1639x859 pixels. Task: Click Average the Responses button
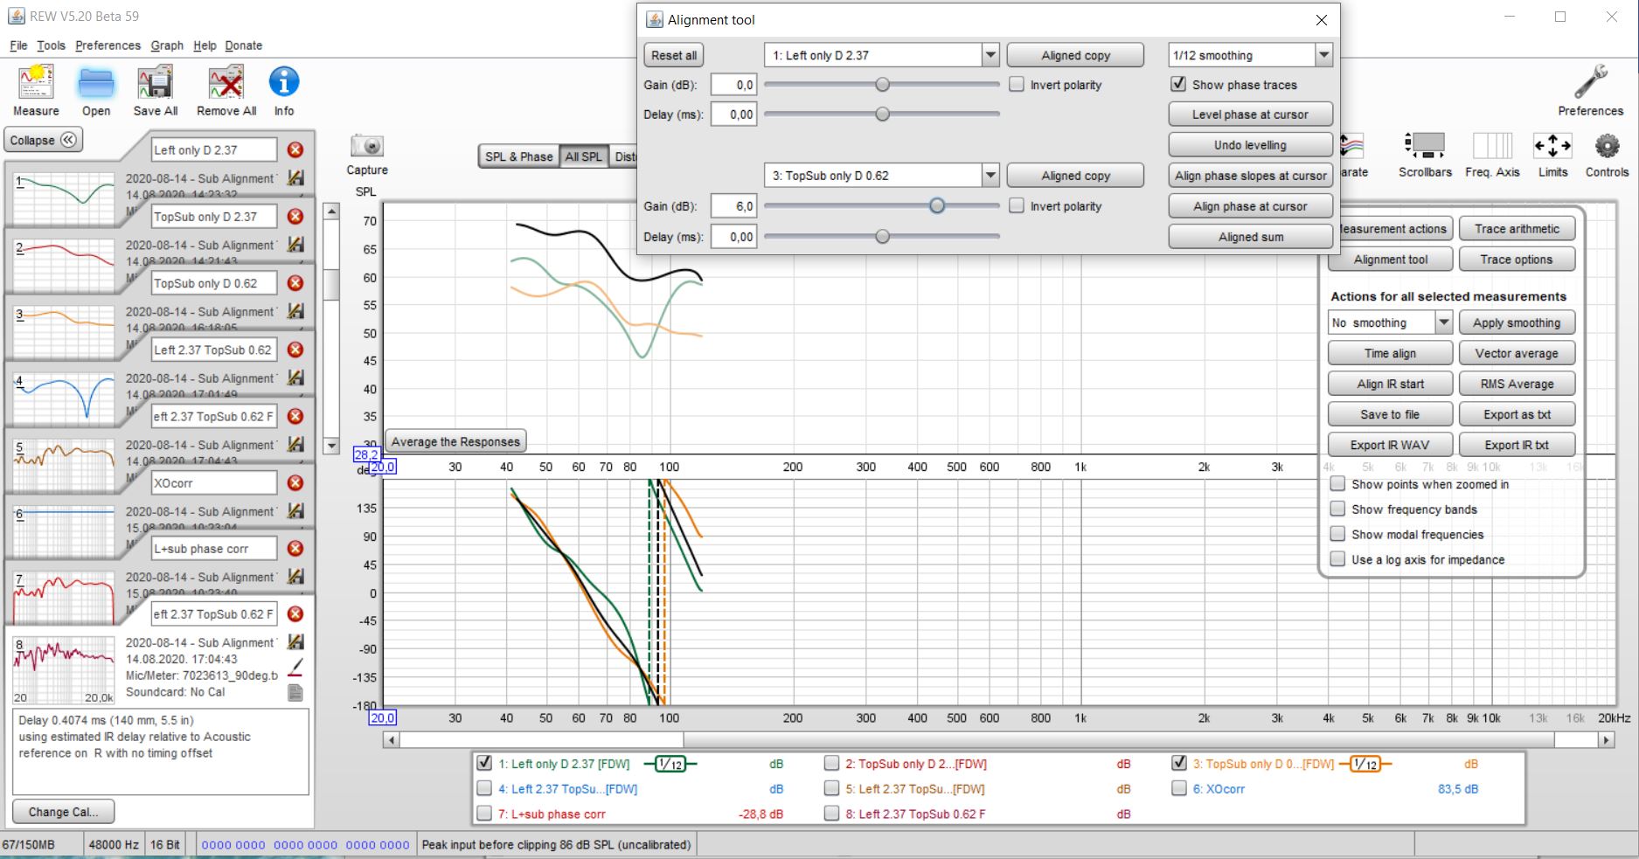click(455, 441)
